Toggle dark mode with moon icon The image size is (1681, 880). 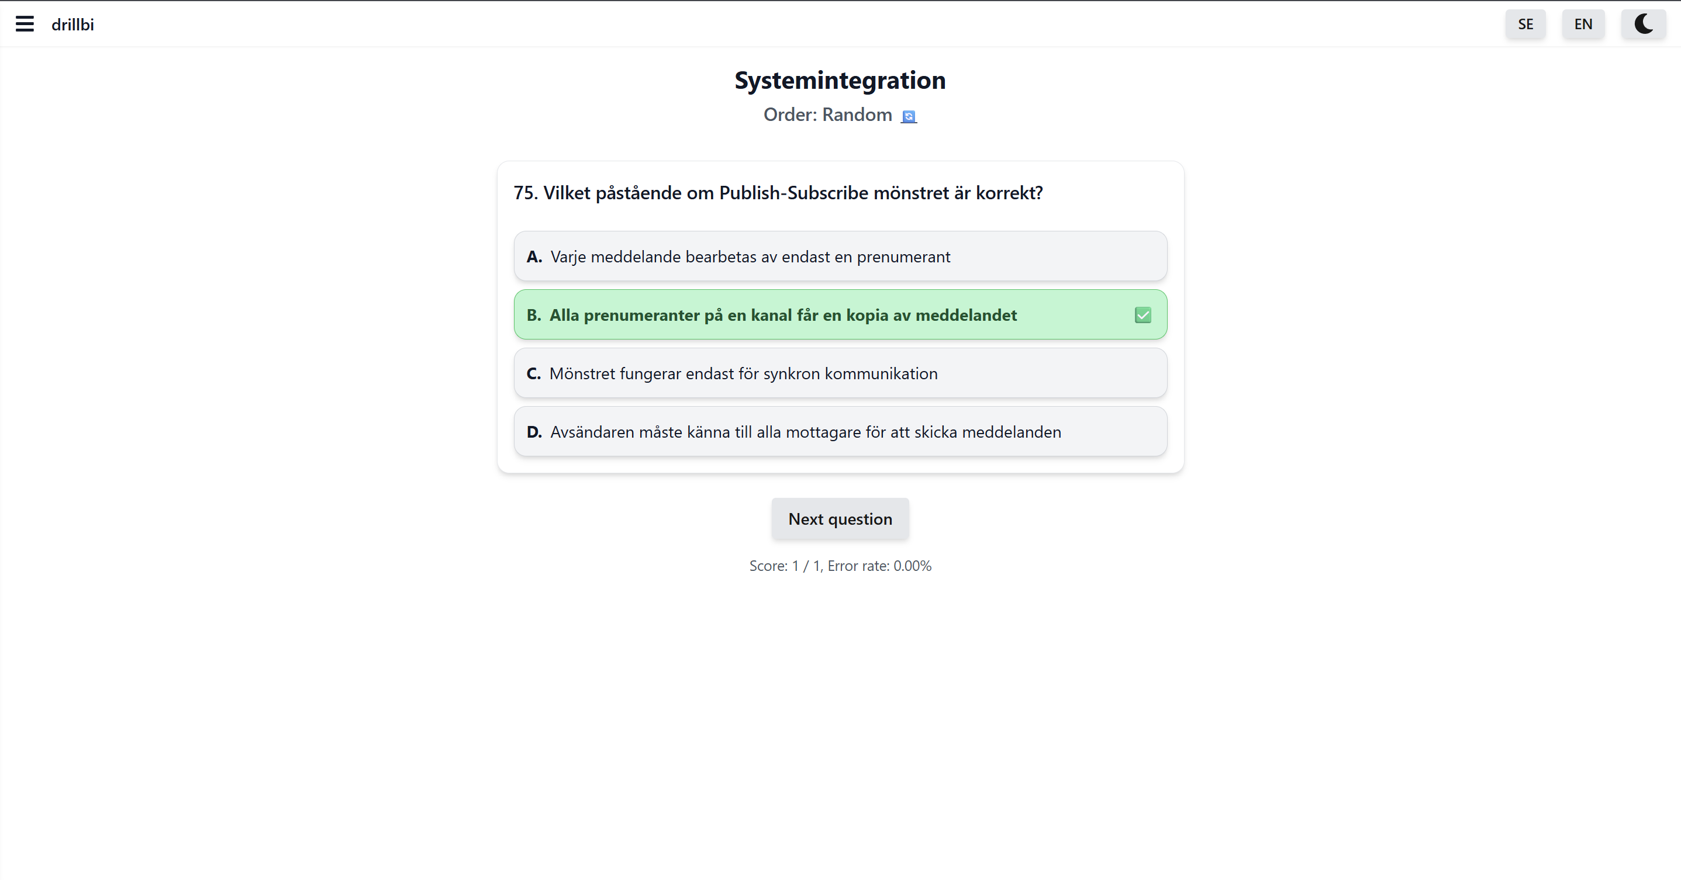(x=1643, y=24)
